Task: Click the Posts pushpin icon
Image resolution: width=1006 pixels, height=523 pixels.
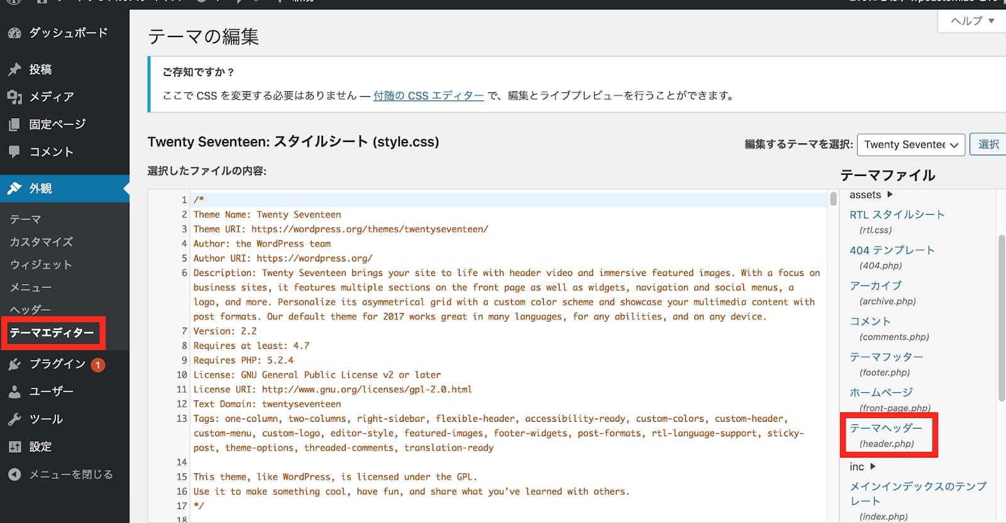Action: coord(14,69)
